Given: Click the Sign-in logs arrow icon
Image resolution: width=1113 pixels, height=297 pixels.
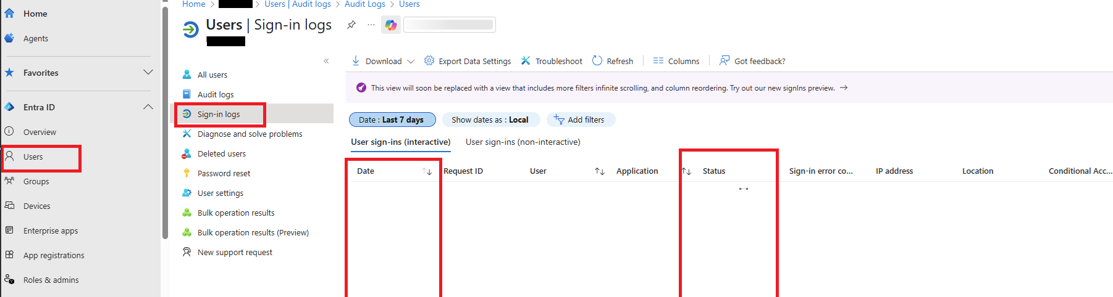Looking at the screenshot, I should point(187,114).
